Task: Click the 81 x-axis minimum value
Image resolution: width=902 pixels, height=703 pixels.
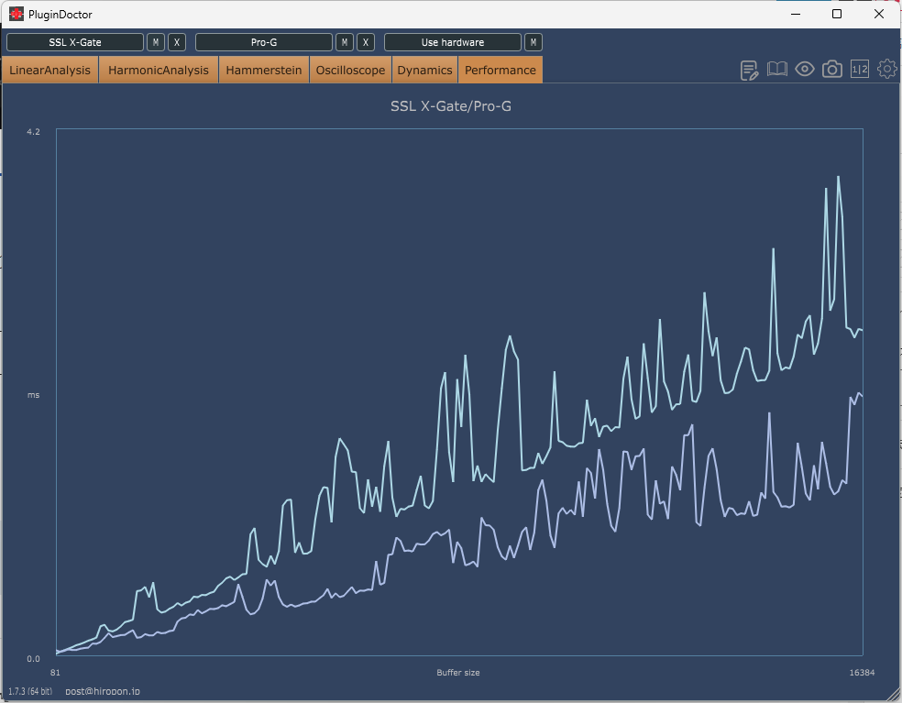Action: click(55, 673)
